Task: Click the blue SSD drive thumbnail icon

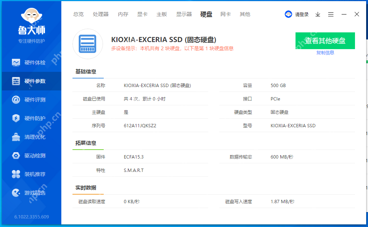Action: (88, 44)
